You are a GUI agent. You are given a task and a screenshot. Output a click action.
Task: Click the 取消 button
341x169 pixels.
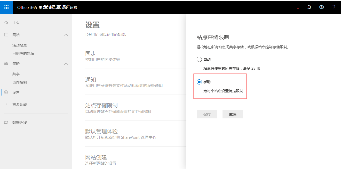[233, 114]
